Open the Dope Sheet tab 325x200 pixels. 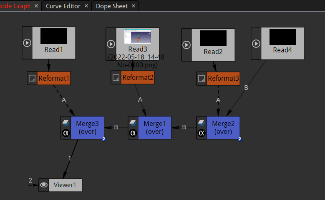[112, 6]
